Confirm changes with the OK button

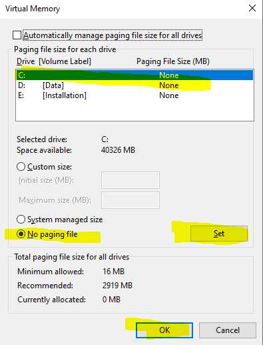click(164, 330)
